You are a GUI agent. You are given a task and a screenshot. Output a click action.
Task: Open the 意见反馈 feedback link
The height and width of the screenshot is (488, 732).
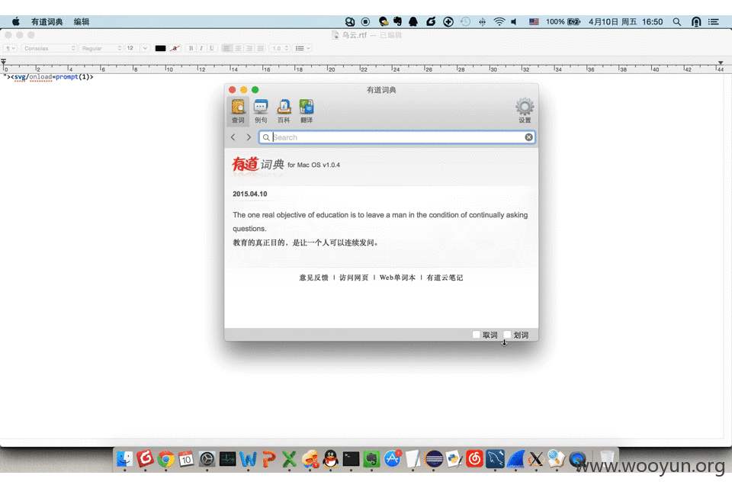[313, 278]
